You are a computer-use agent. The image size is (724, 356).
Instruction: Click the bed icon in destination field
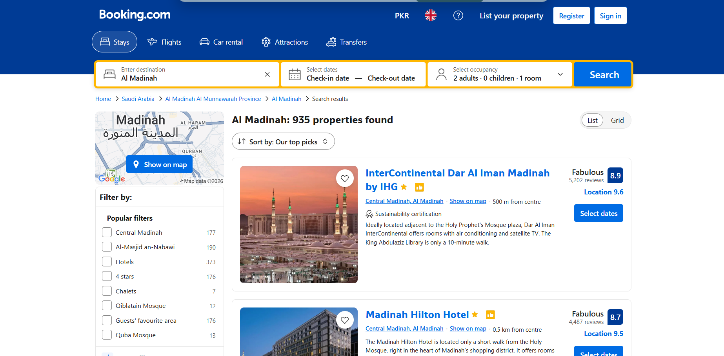(109, 74)
